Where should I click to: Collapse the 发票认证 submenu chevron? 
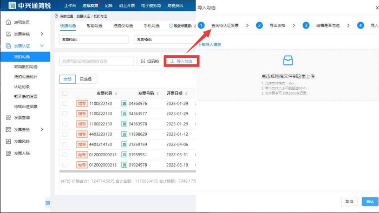coord(42,45)
